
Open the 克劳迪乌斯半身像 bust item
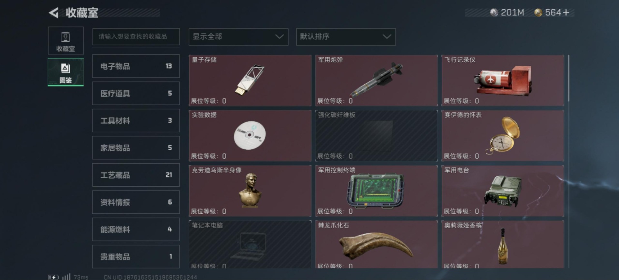(x=250, y=191)
